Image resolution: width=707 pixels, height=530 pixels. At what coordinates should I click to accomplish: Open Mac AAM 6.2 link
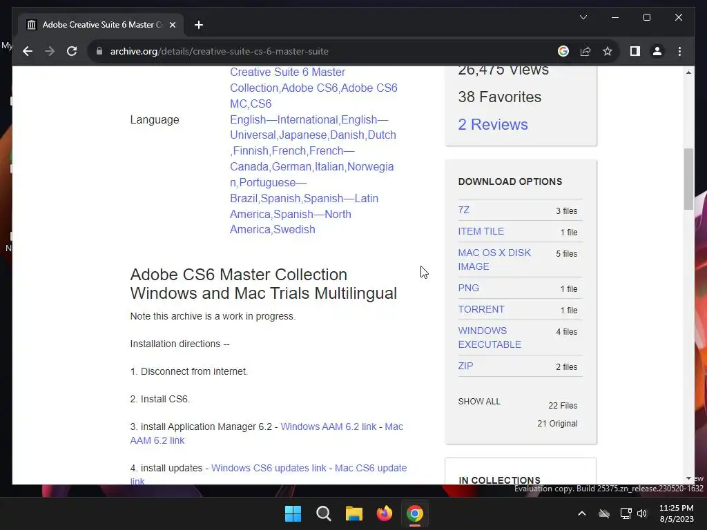267,433
